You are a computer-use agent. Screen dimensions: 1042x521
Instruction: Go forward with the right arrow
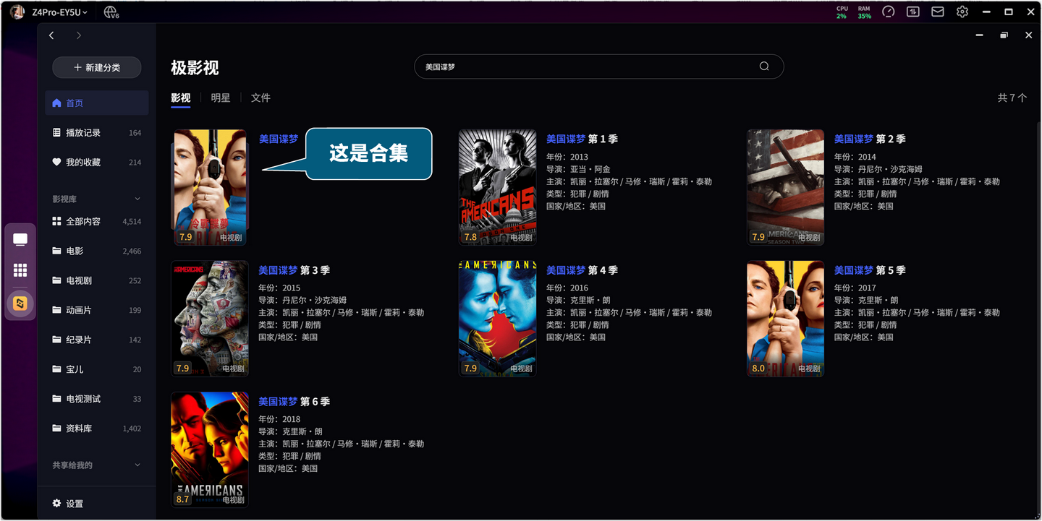coord(79,35)
